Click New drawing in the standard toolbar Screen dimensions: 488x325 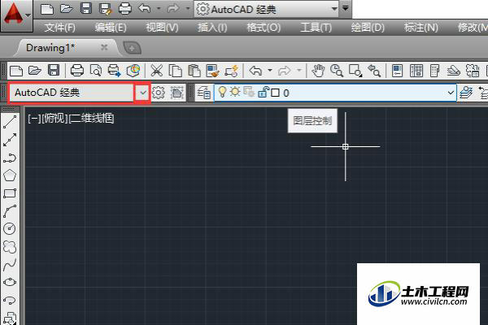[x=16, y=71]
